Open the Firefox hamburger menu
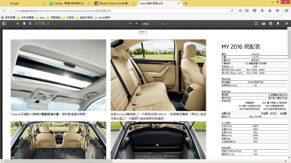Viewport: 291px width, 163px height. (287, 11)
